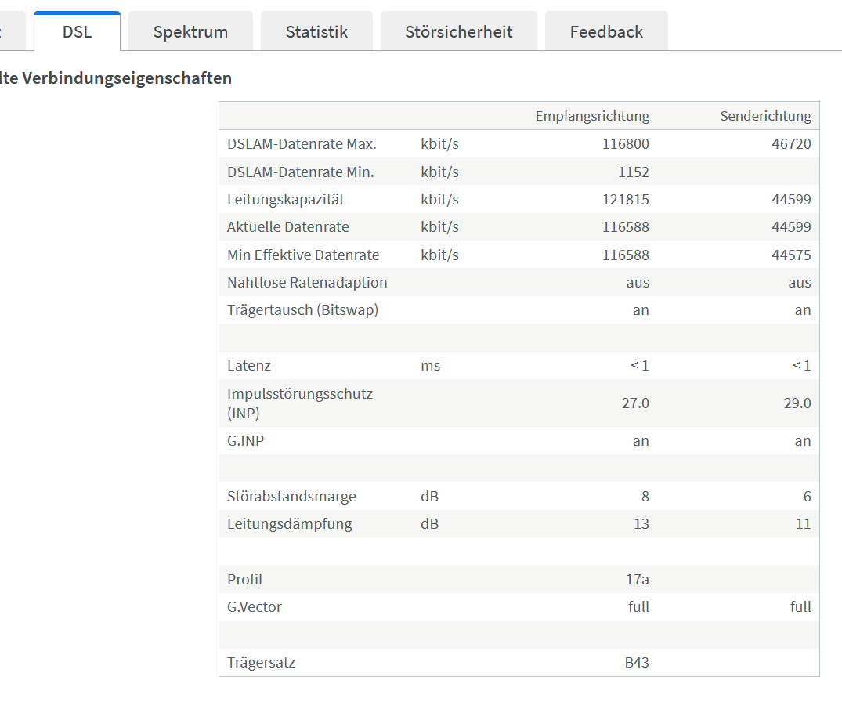842x702 pixels.
Task: Click the INP value 27.0
Action: (635, 403)
